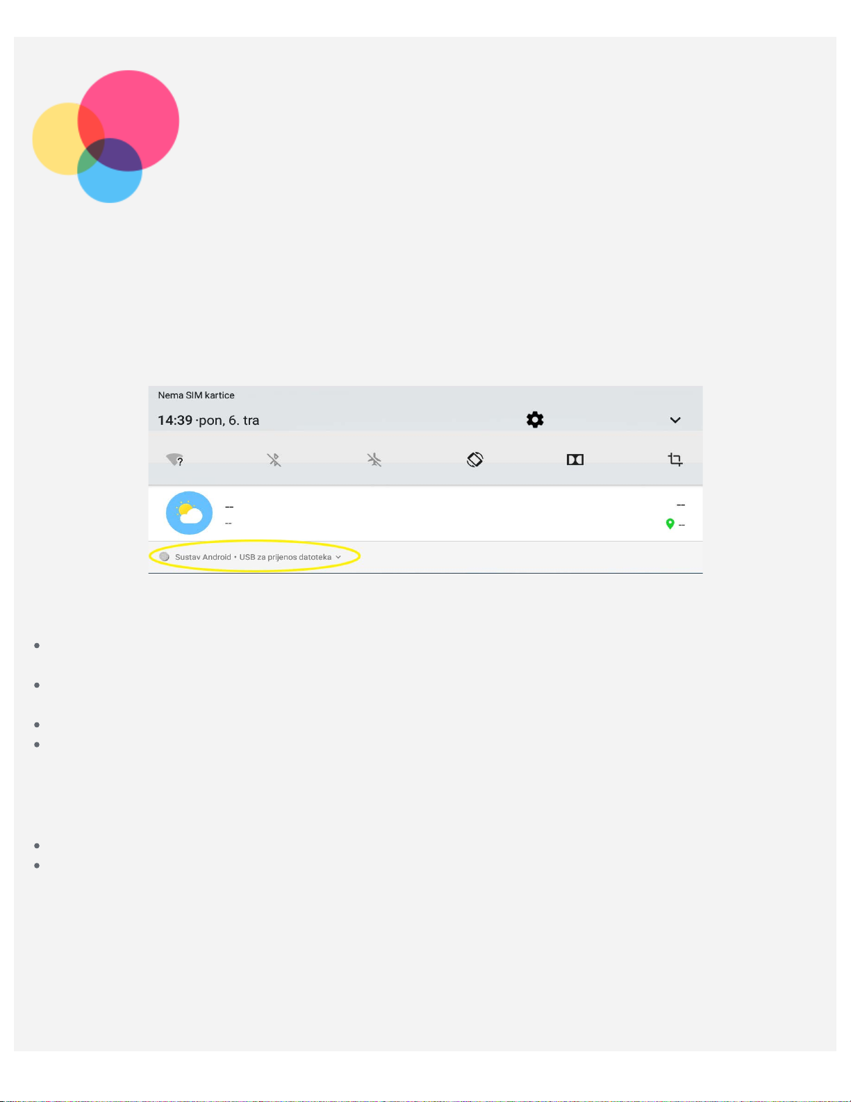Tap the screenshot crop icon
This screenshot has height=1102, width=851.
pos(675,460)
